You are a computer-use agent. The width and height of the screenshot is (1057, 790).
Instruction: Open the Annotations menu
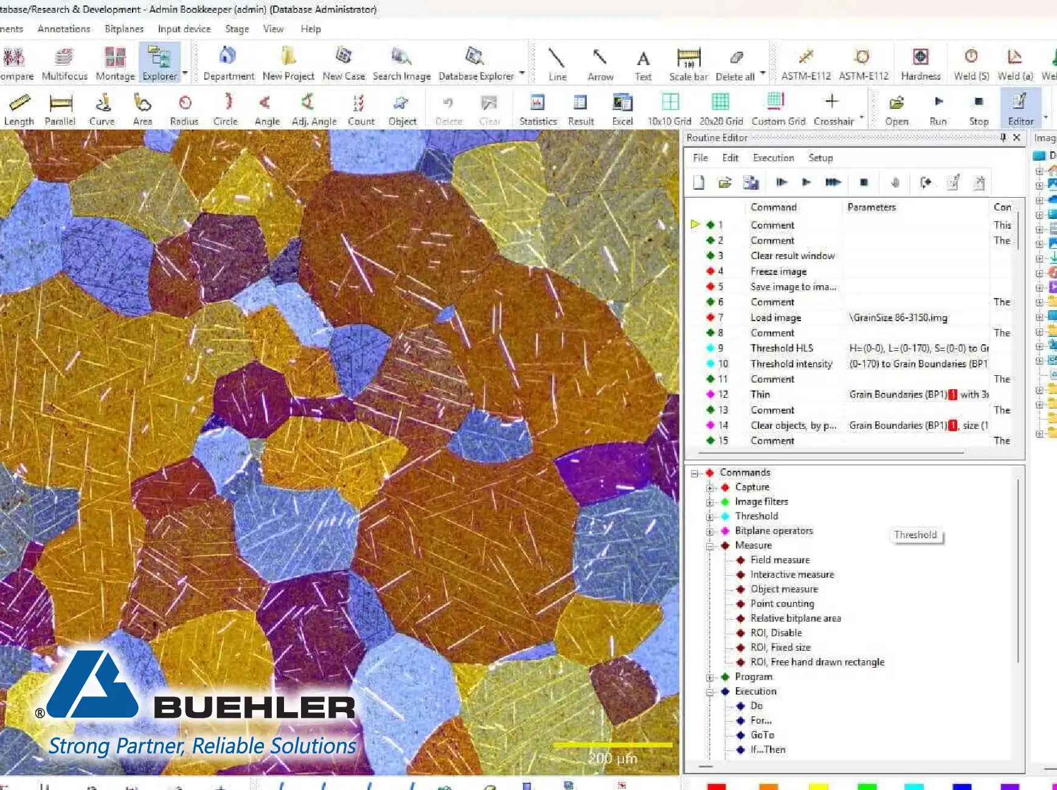tap(63, 29)
